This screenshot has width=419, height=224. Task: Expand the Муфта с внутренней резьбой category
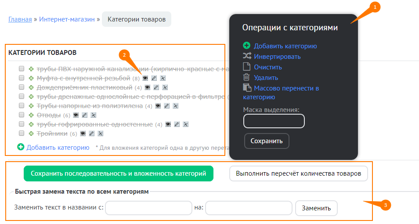pyautogui.click(x=31, y=78)
